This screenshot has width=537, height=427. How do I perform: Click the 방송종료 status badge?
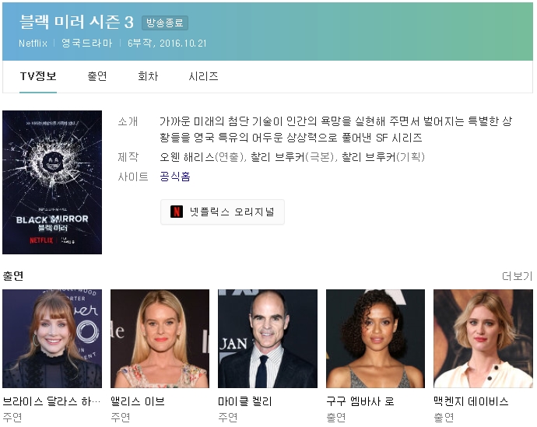click(165, 23)
